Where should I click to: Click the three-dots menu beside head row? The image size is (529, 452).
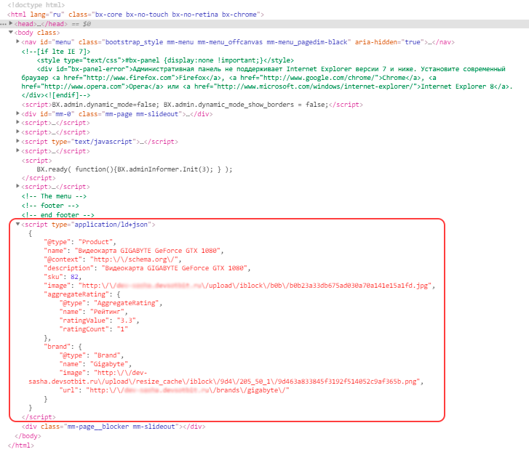coord(4,24)
